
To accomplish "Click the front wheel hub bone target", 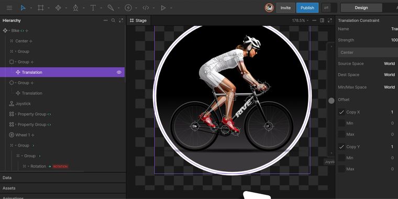I will tap(268, 126).
